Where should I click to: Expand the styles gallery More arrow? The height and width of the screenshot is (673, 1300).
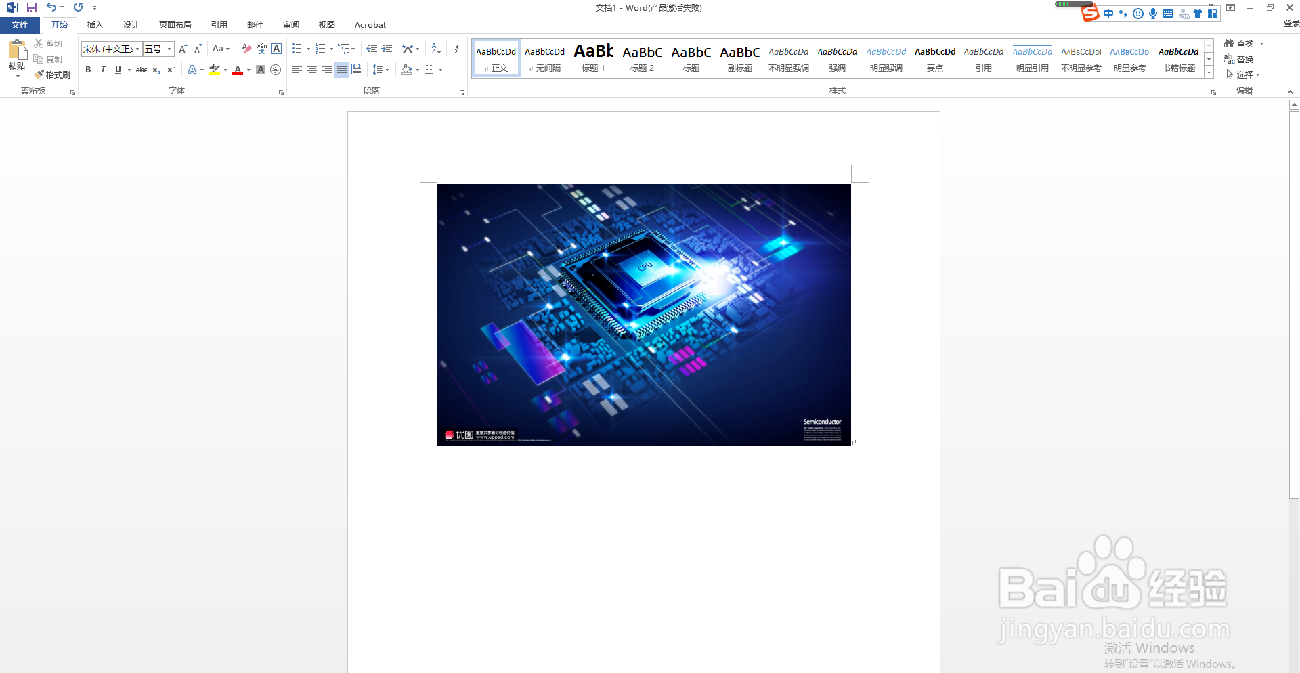click(1209, 72)
